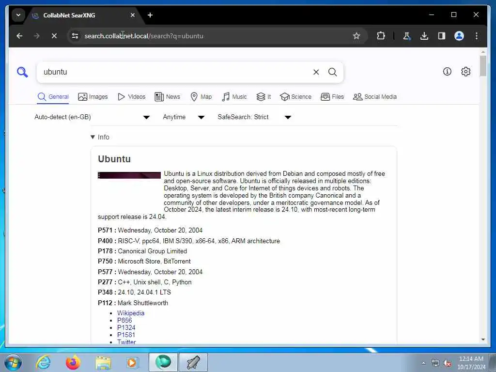Click the network tray icon
This screenshot has width=496, height=372.
point(435,363)
